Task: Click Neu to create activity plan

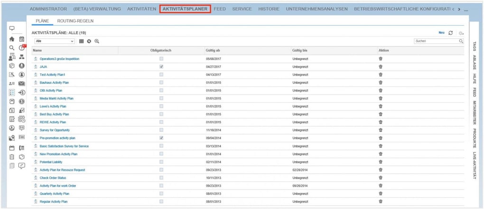Action: click(x=441, y=33)
